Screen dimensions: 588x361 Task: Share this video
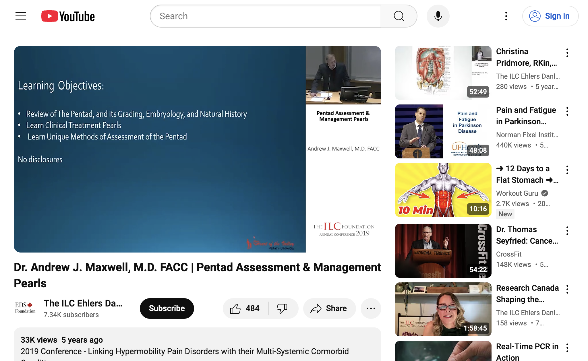click(x=329, y=308)
